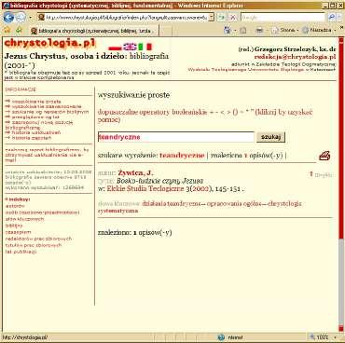Click the Add to Favorites star-plus icon
The height and width of the screenshot is (343, 345).
20,31
